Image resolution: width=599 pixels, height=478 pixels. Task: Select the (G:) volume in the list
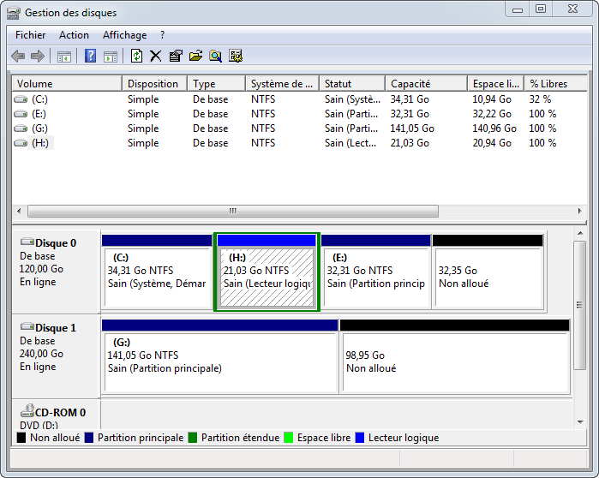[39, 128]
